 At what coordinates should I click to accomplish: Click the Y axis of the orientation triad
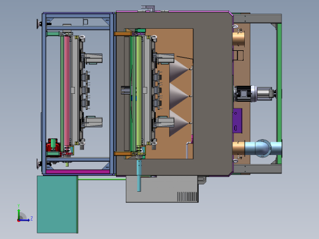tap(18, 213)
